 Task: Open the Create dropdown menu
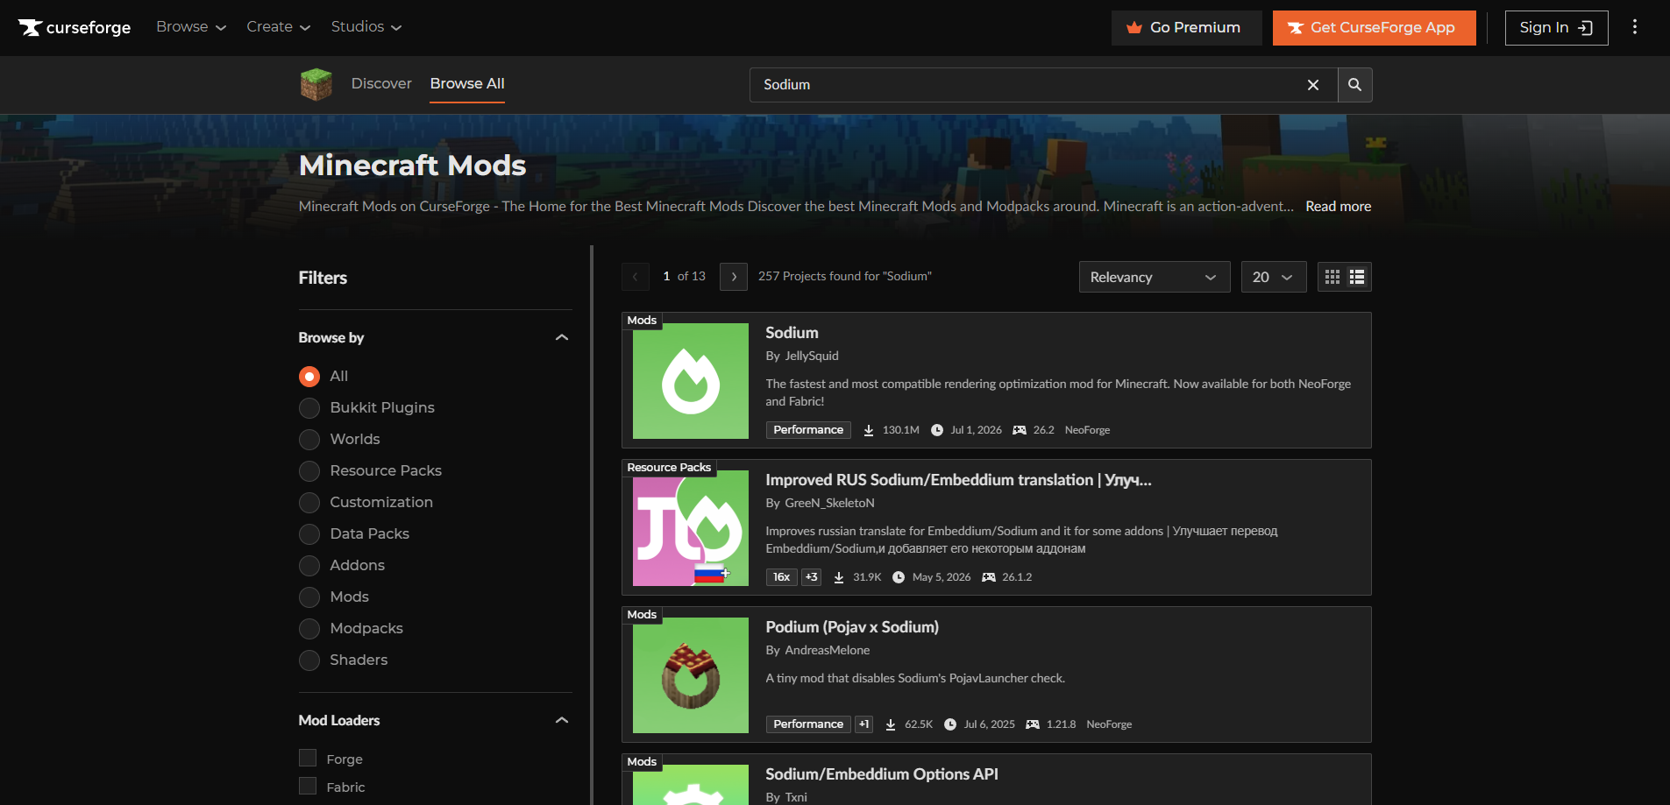point(279,27)
